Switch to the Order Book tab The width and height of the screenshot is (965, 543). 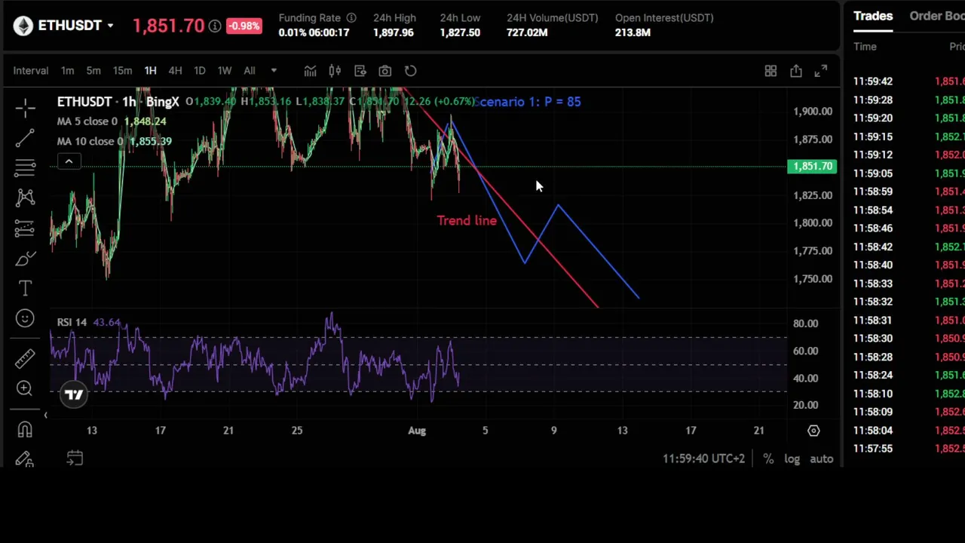pyautogui.click(x=937, y=16)
